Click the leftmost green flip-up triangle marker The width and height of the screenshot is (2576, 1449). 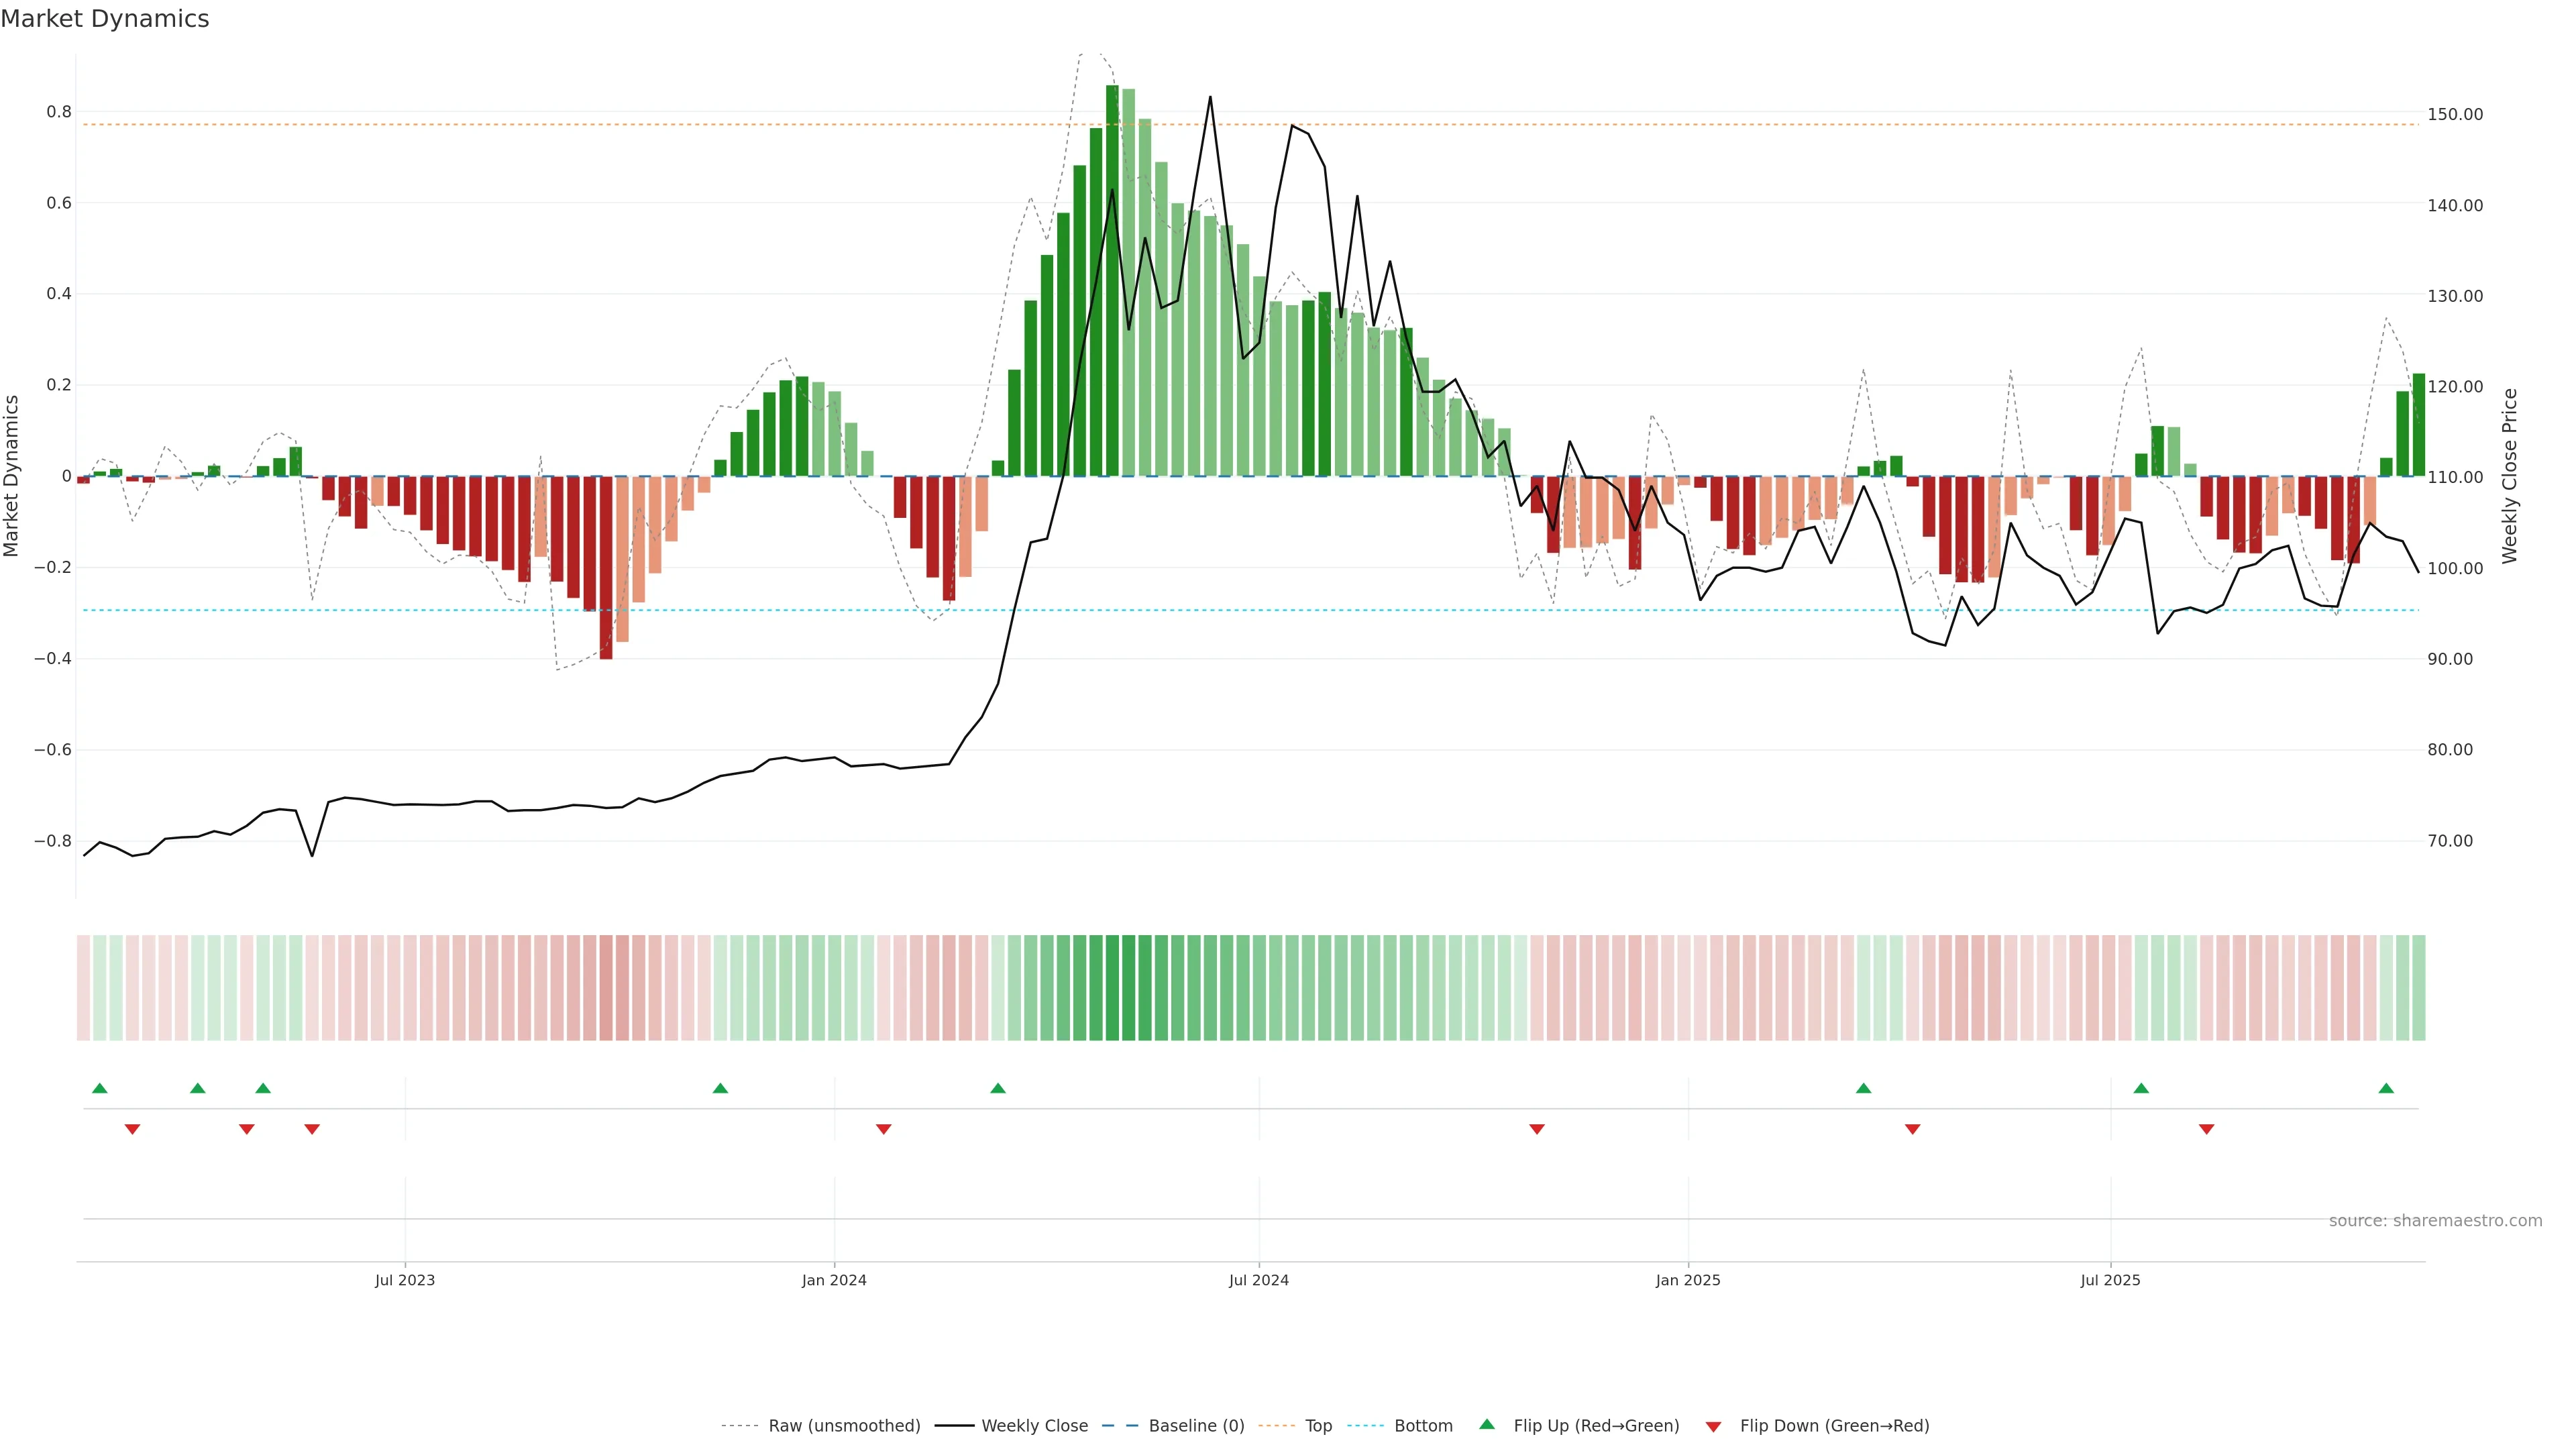[x=99, y=1088]
